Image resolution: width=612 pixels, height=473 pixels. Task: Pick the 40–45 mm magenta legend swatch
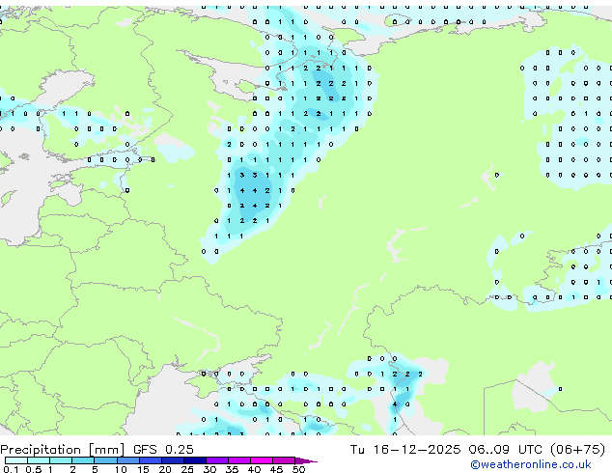coord(262,460)
